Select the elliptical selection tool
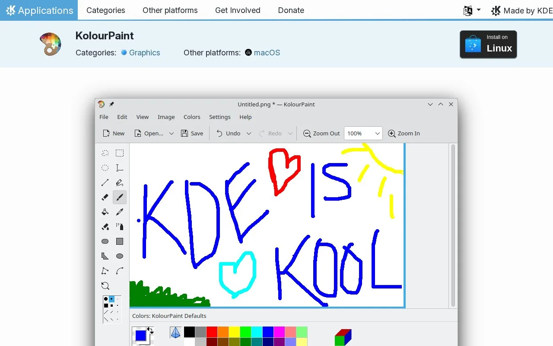The height and width of the screenshot is (346, 553). [105, 168]
